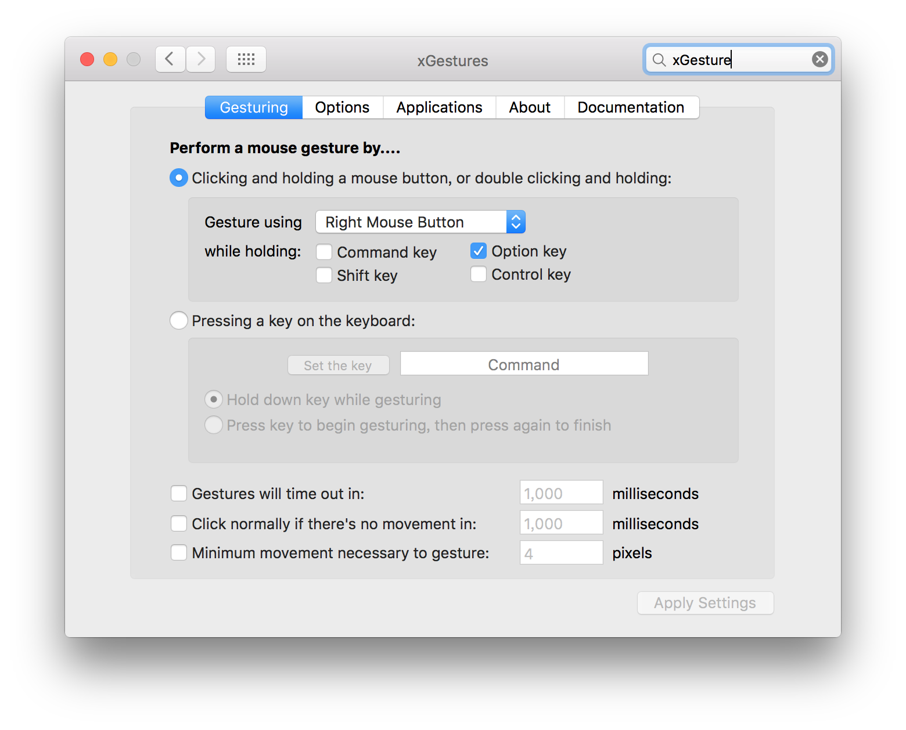Toggle Click normally if there's no movement
The image size is (906, 730).
(x=179, y=523)
